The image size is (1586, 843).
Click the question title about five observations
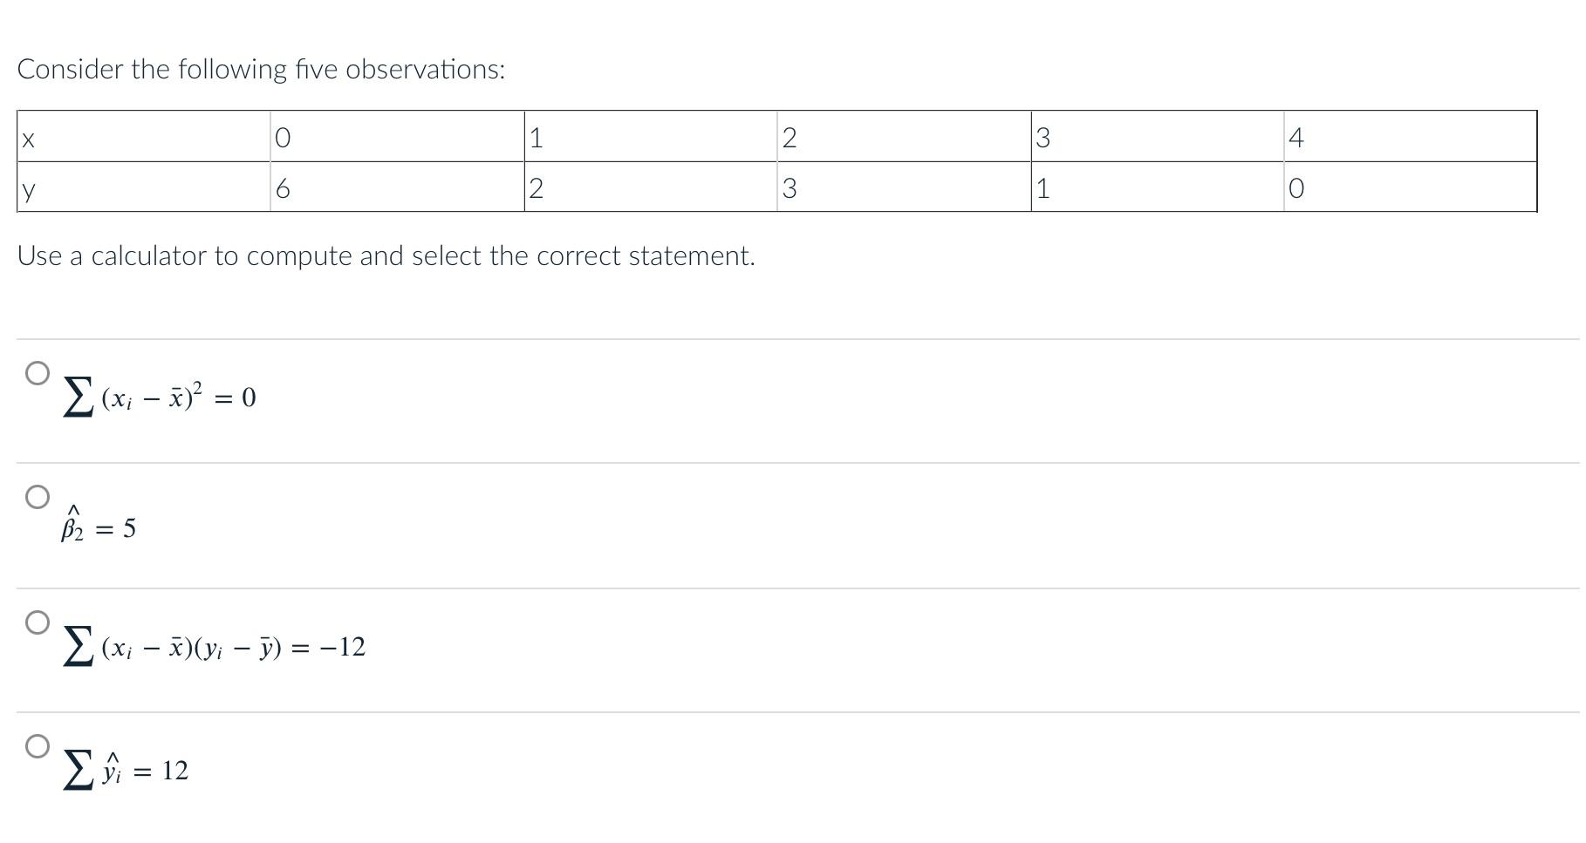pos(262,70)
